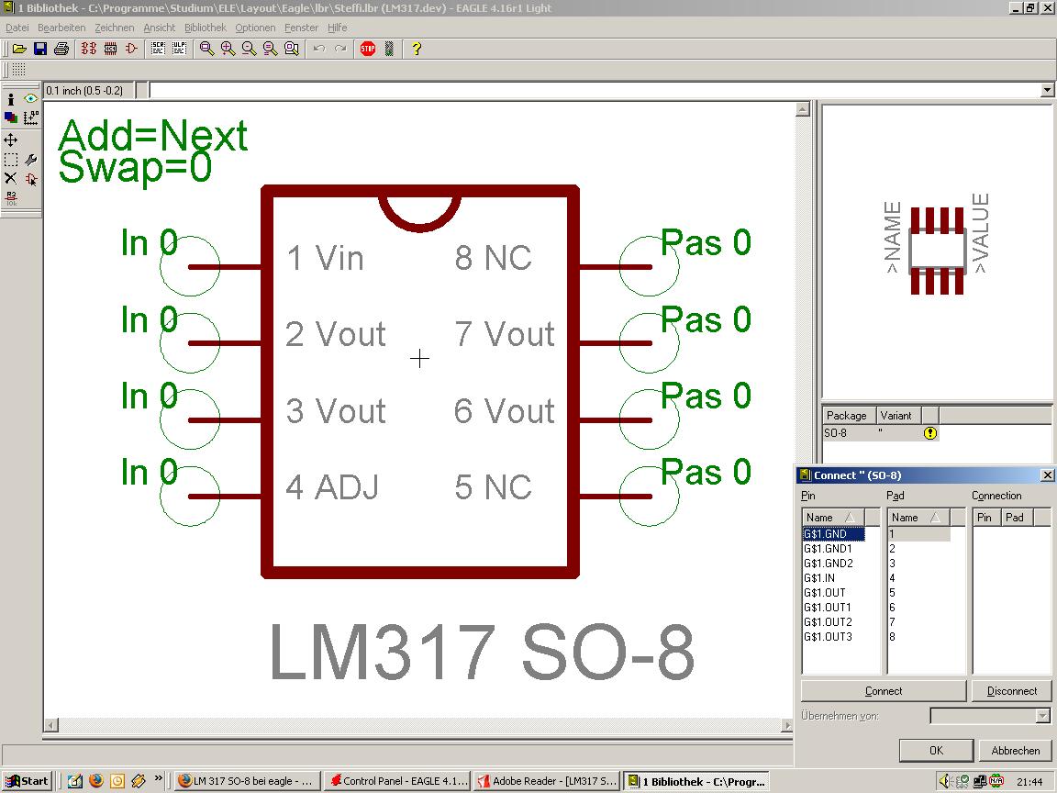The image size is (1057, 793).
Task: Open the Windows Start button
Action: [x=27, y=781]
